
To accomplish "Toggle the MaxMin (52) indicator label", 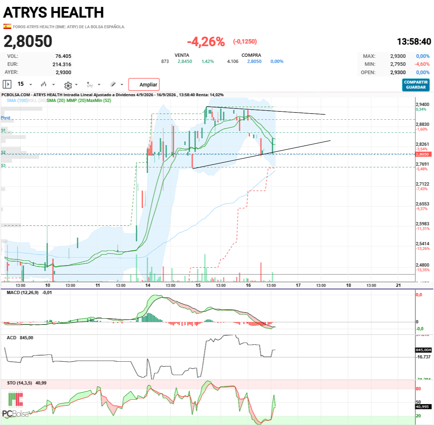I will (98, 100).
